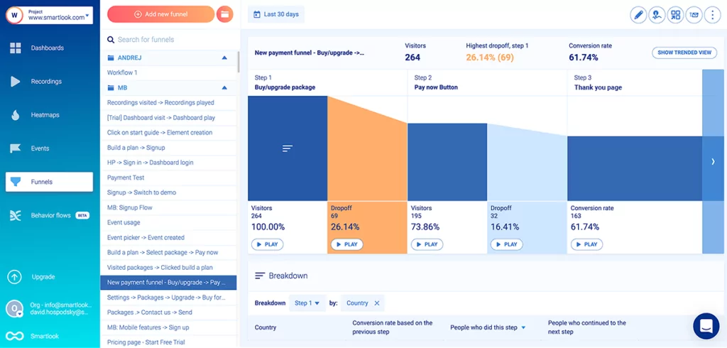Screen dimensions: 727x348
Task: Go to the Events section
Action: coord(40,148)
